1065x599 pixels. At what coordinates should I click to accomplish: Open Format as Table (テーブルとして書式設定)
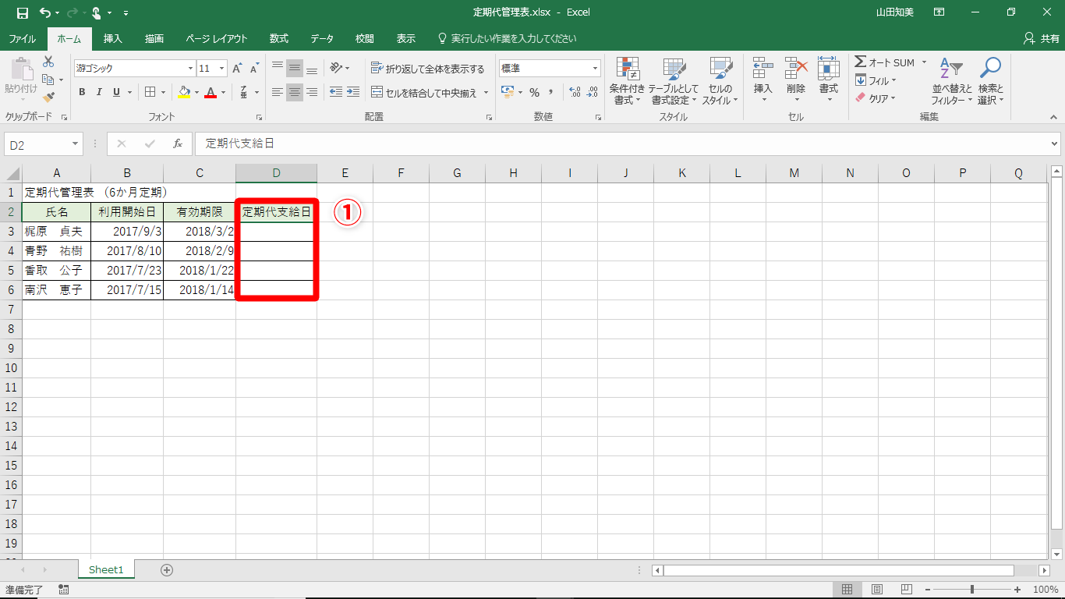tap(674, 81)
